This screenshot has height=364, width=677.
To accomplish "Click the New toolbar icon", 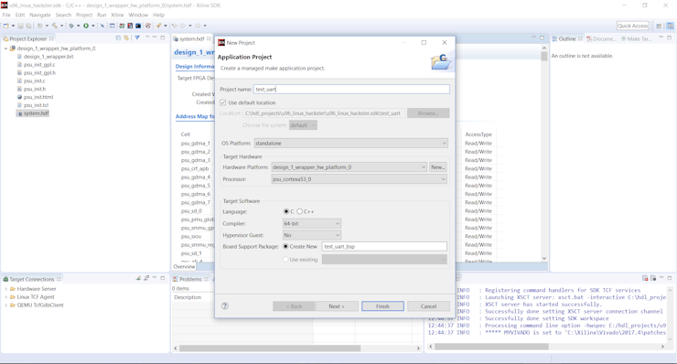I will point(6,26).
